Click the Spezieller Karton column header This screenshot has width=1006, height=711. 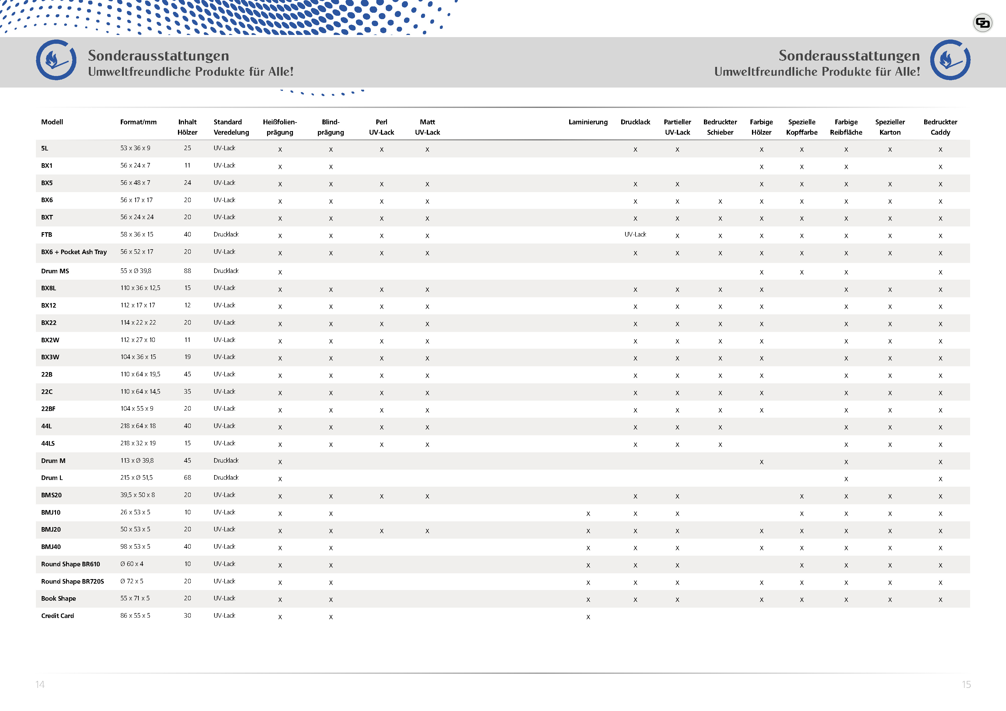tap(890, 127)
